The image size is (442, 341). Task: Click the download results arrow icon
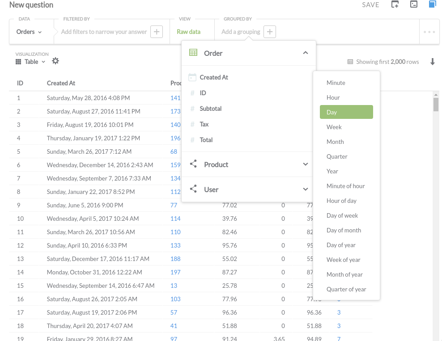(433, 62)
